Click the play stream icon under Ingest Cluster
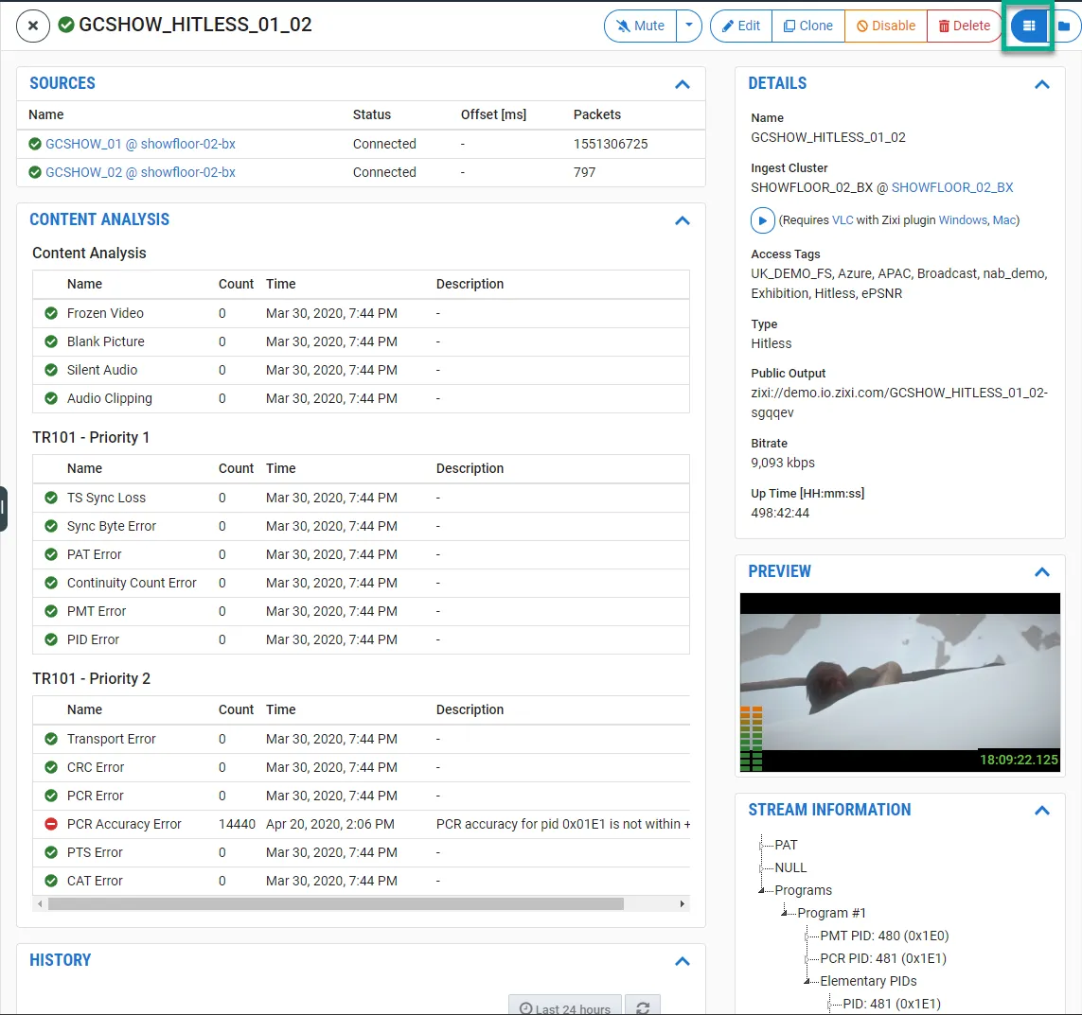The height and width of the screenshot is (1015, 1082). click(x=763, y=220)
